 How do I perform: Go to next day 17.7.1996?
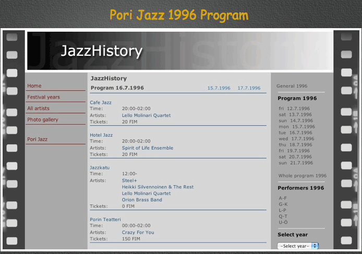click(249, 88)
